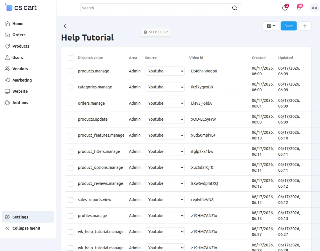This screenshot has height=251, width=320.
Task: Open Source dropdown for orders.manage
Action: click(165, 103)
